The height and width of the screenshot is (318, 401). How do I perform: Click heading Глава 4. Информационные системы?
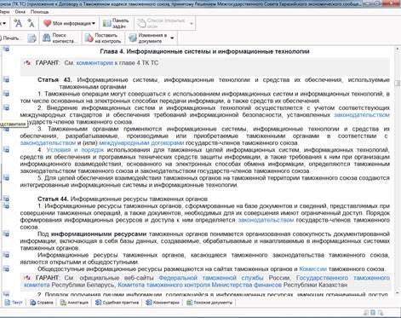point(204,51)
